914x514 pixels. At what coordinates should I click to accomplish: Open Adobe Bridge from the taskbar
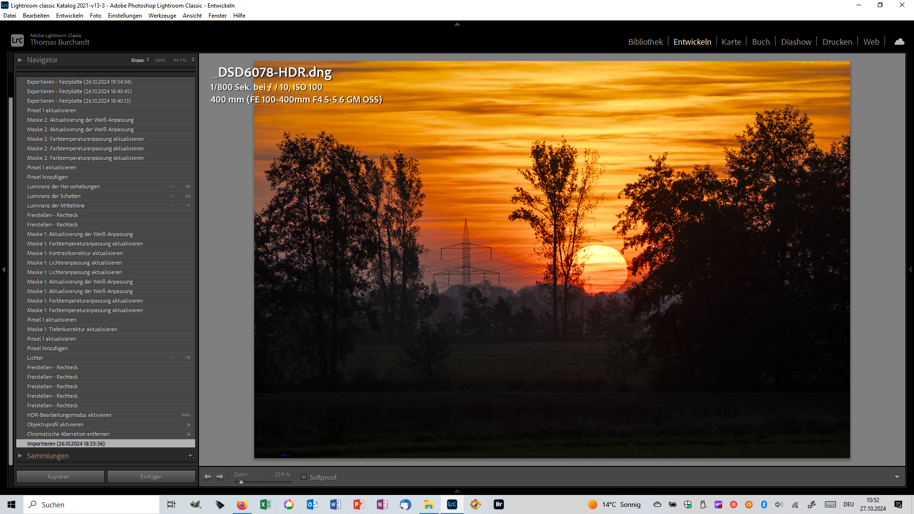(498, 504)
